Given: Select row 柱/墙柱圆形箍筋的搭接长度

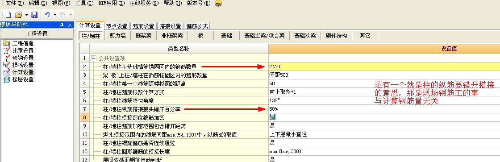Looking at the screenshot, I should (179, 151).
